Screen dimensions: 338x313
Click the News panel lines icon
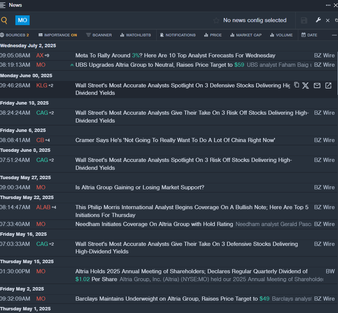point(3,5)
